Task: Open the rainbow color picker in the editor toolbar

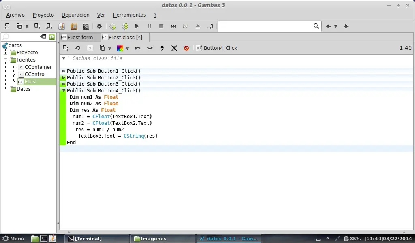Action: point(120,48)
